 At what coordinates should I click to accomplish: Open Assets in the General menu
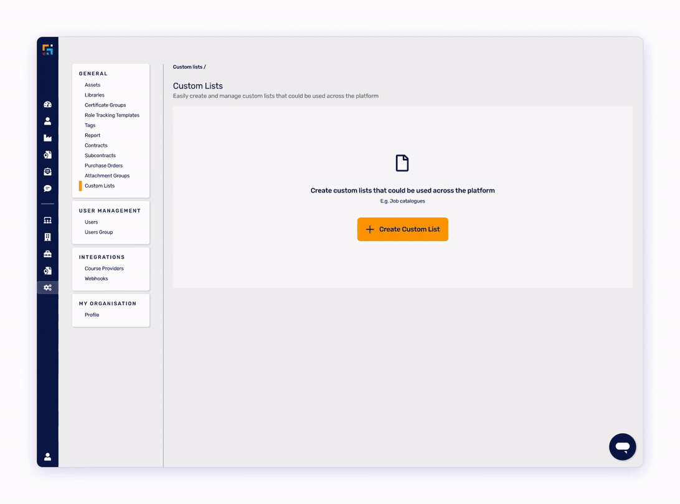[x=92, y=85]
